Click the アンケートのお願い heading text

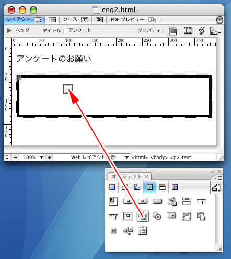[54, 59]
